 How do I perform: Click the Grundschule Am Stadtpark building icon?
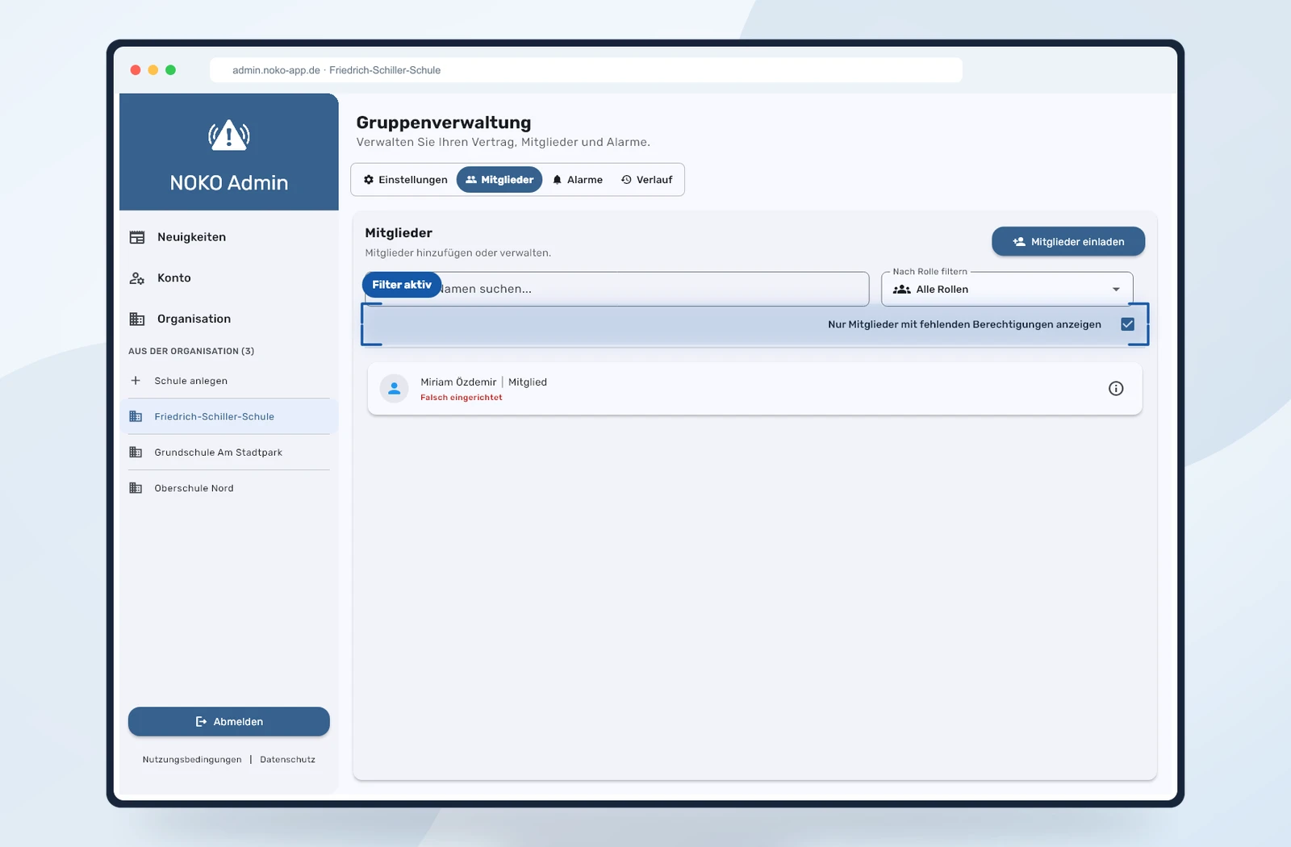pyautogui.click(x=136, y=453)
